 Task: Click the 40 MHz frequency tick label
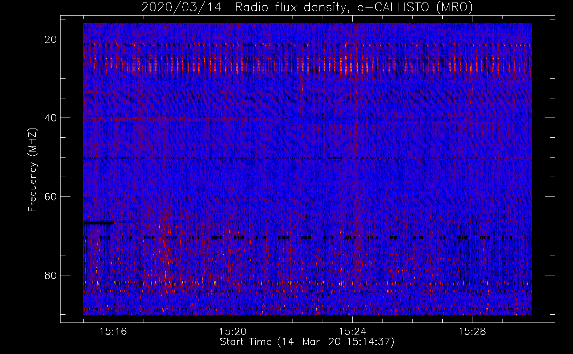(x=51, y=118)
